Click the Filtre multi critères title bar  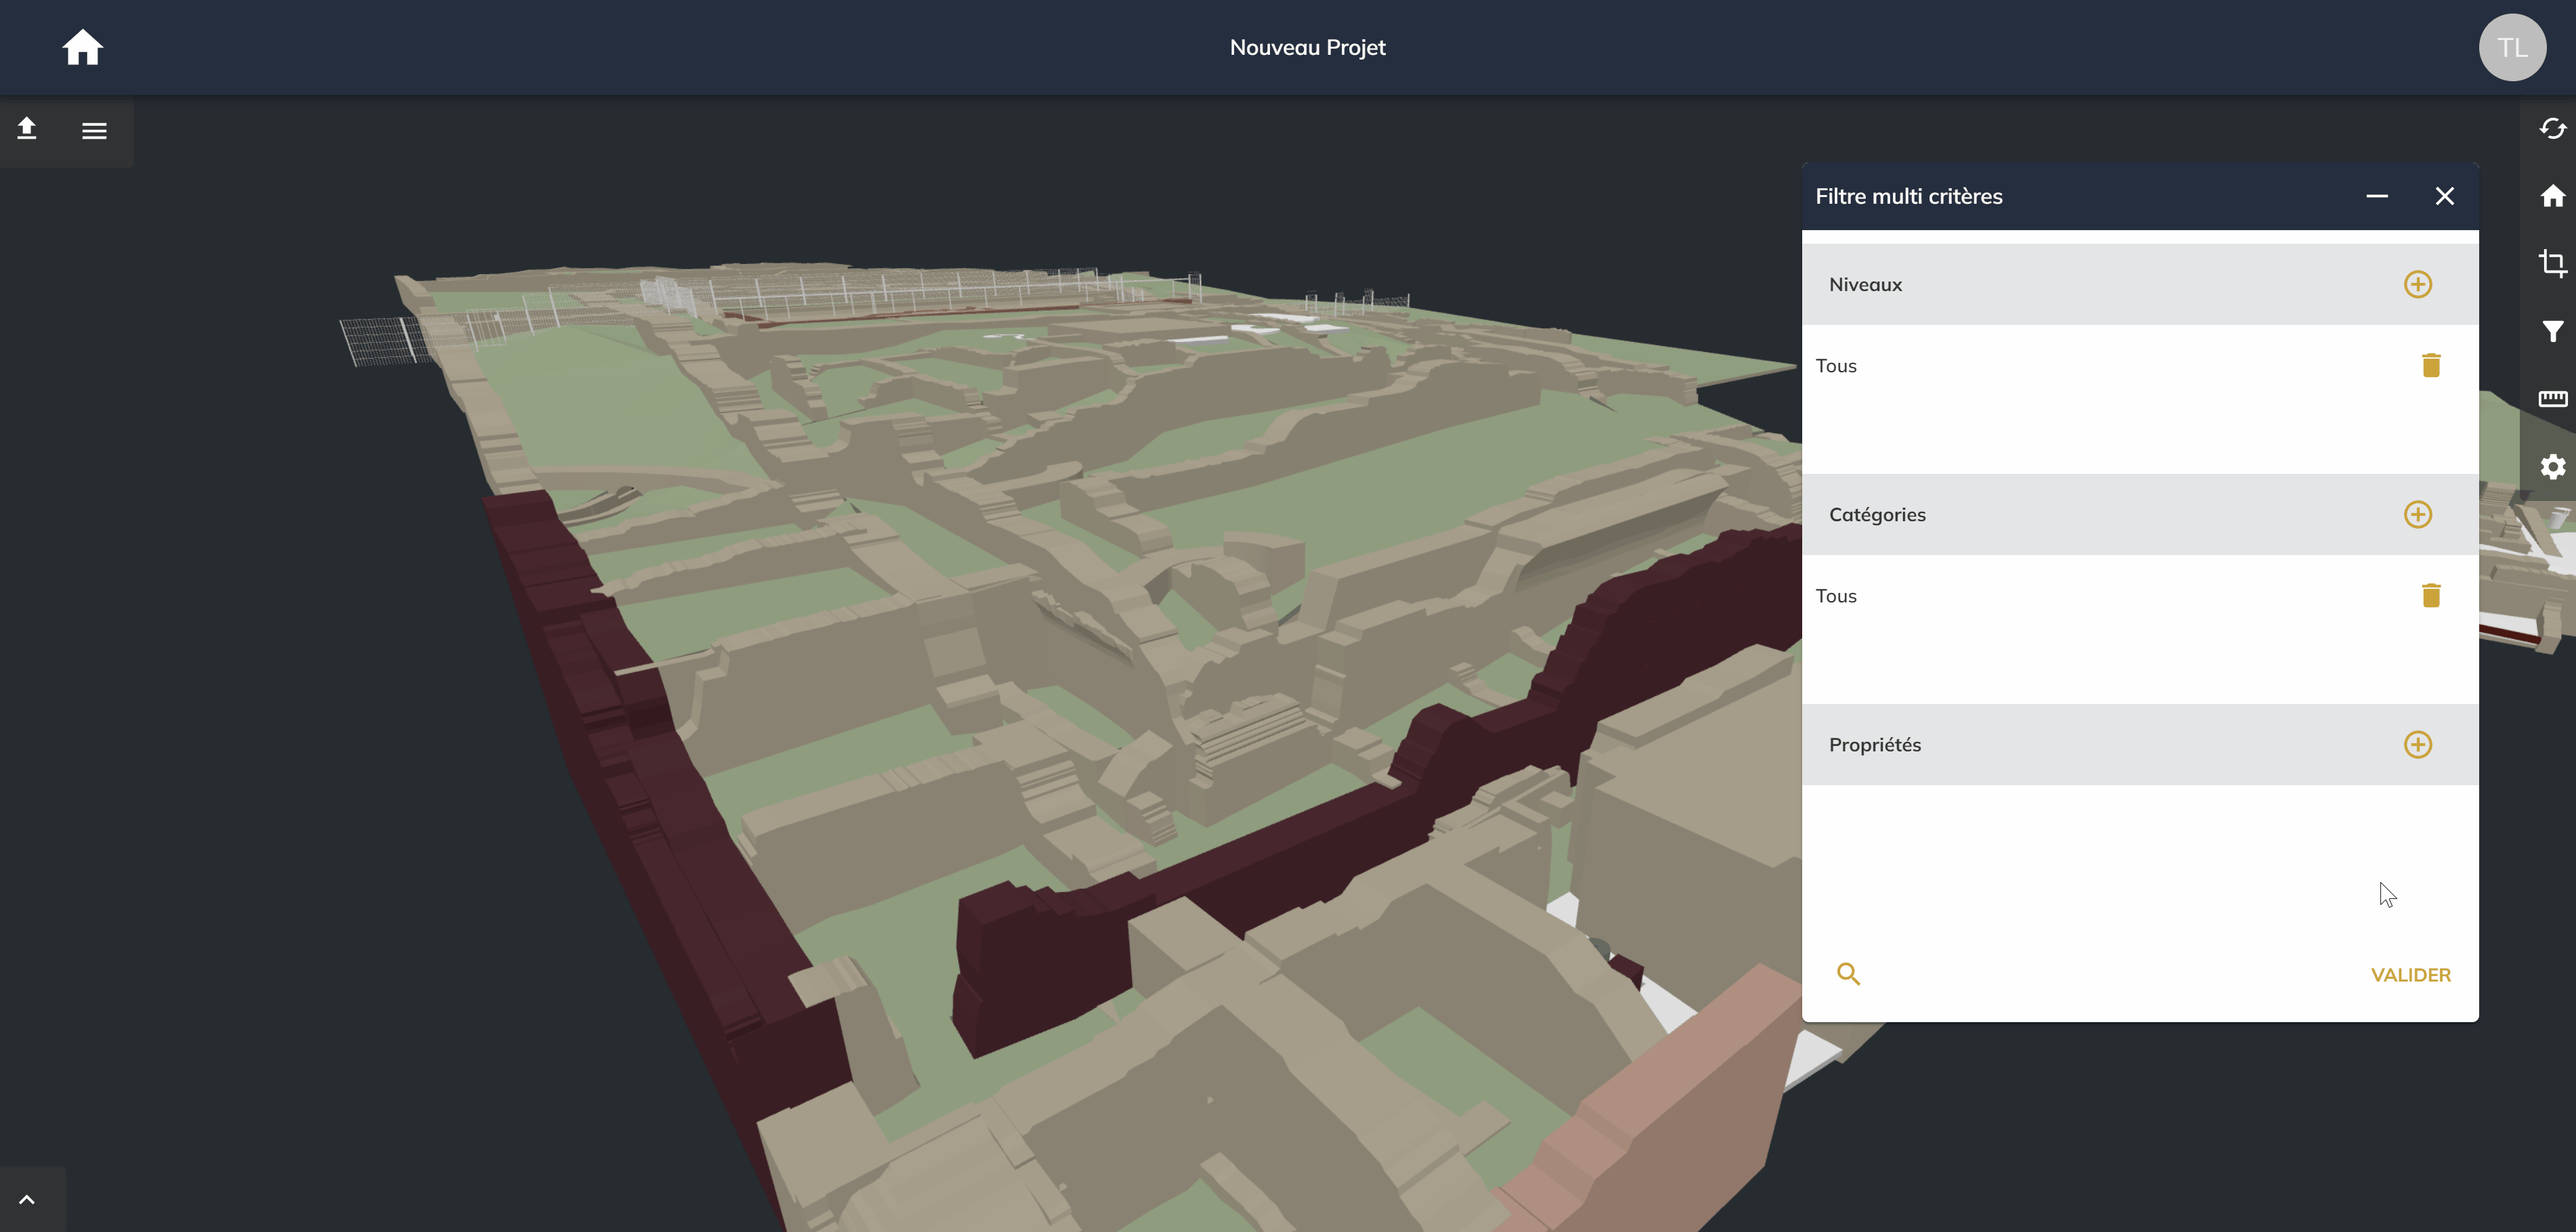[2139, 196]
